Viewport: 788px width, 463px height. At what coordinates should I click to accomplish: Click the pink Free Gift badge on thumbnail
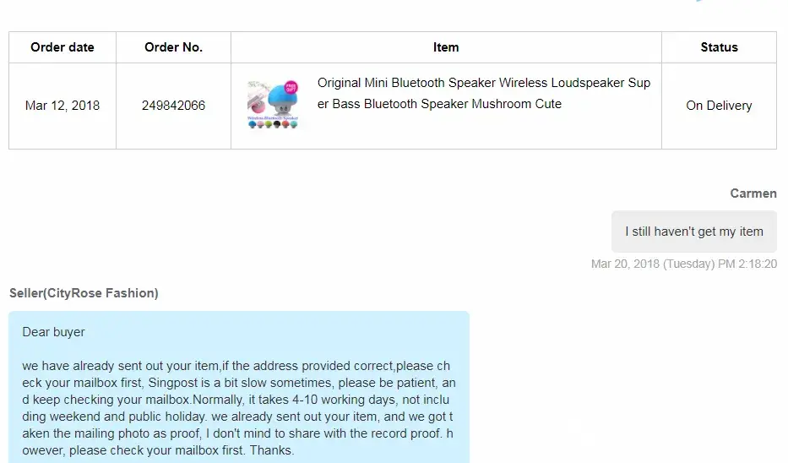point(290,89)
